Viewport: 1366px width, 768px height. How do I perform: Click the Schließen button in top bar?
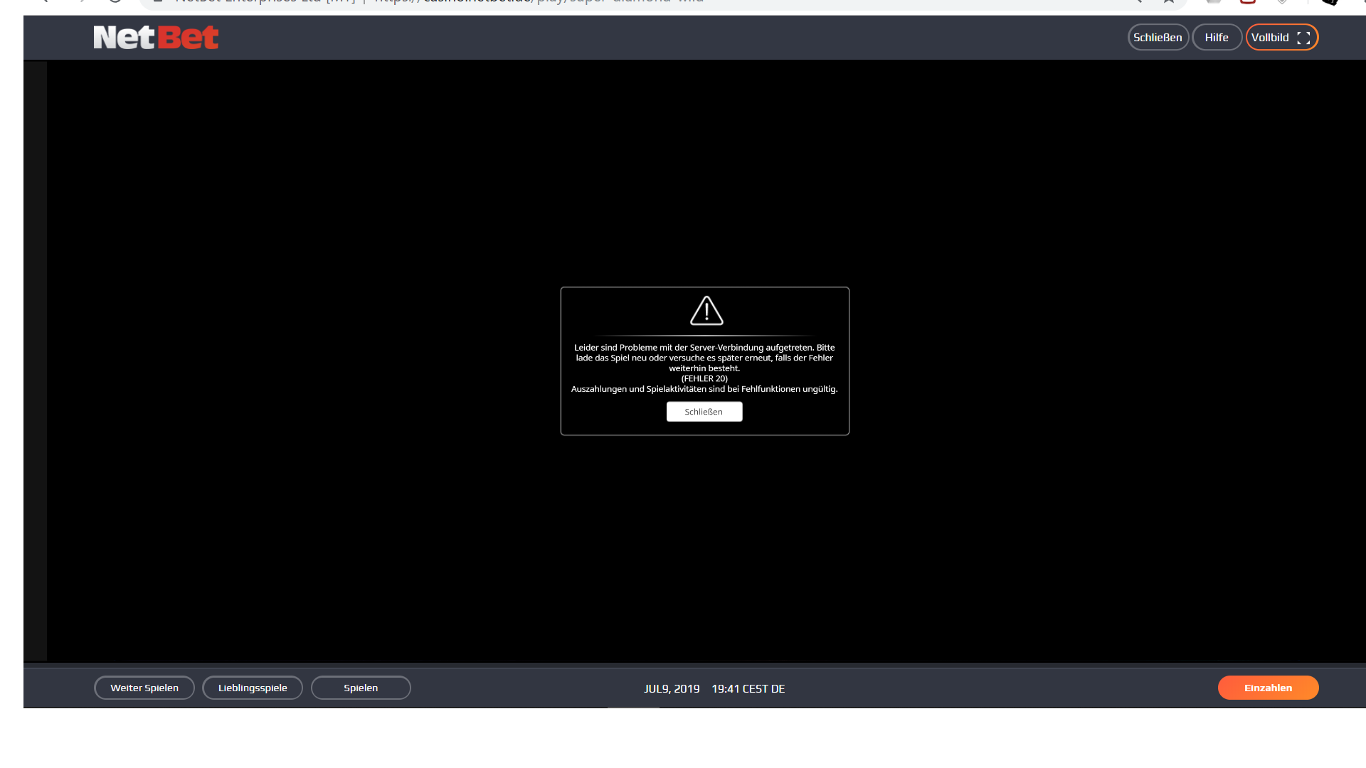(x=1158, y=38)
